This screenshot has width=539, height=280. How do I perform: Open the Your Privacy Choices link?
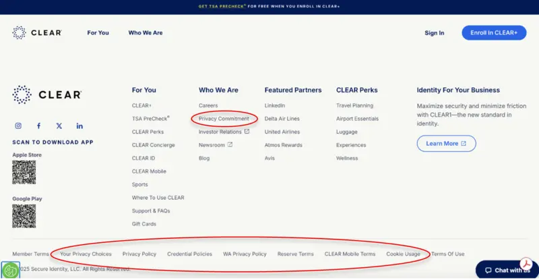[x=86, y=254]
